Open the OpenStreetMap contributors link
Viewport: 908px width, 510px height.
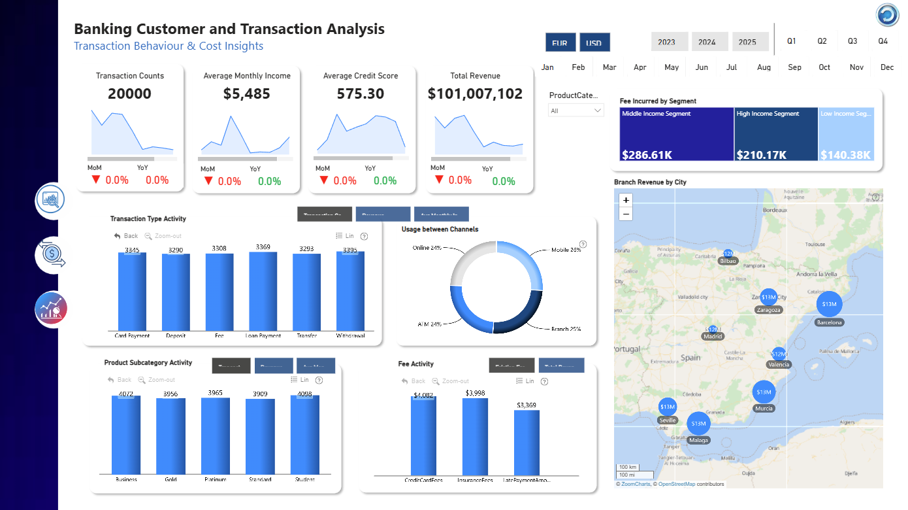point(677,484)
